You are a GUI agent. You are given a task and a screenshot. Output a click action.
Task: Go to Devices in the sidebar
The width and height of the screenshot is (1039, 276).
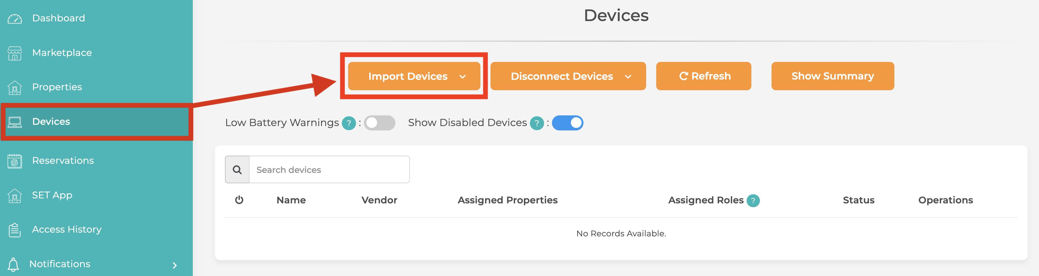pyautogui.click(x=51, y=122)
